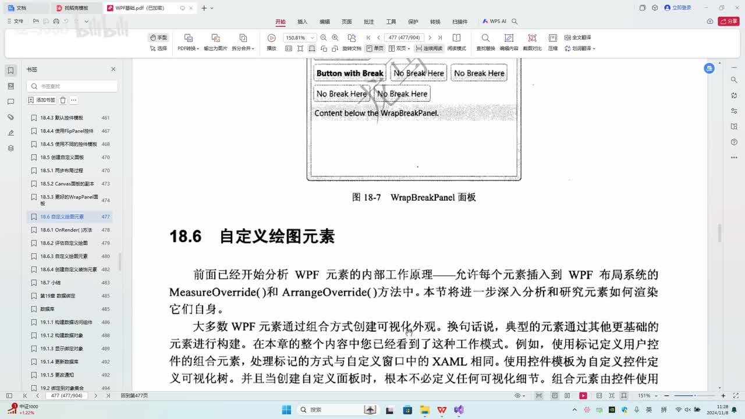Go to first page arrow in toolbar

pos(368,37)
